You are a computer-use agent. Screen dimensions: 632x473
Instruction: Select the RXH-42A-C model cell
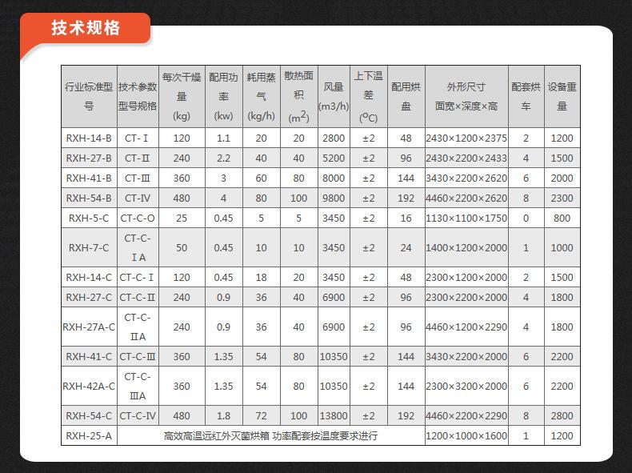coord(89,386)
